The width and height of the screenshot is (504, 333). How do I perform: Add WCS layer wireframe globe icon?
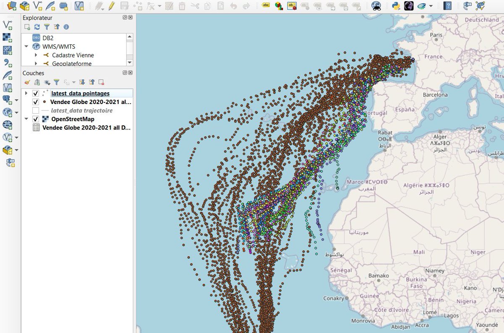click(x=8, y=125)
